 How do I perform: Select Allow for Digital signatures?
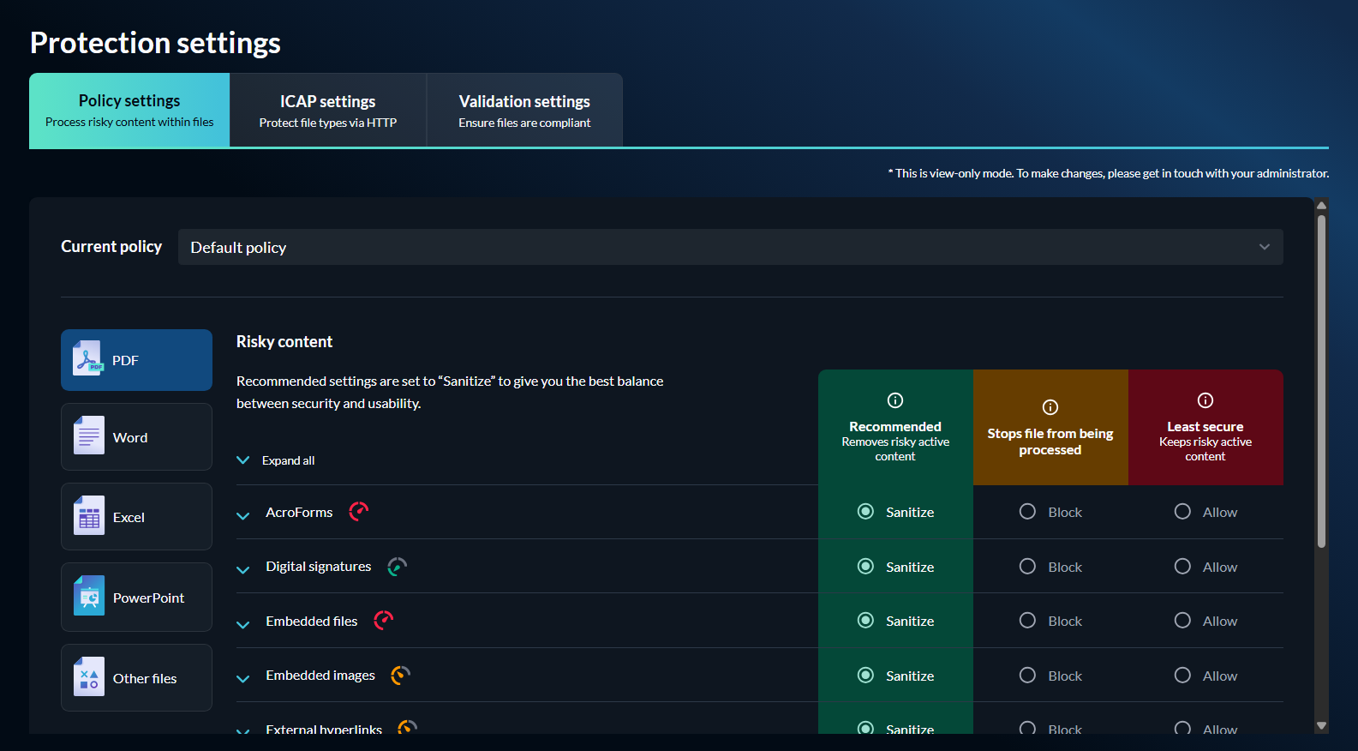[x=1182, y=567]
